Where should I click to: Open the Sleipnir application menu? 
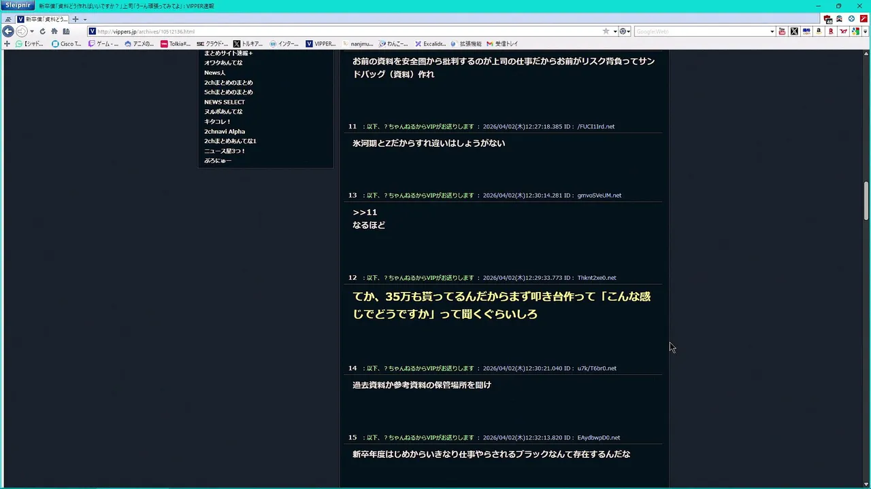pyautogui.click(x=17, y=5)
